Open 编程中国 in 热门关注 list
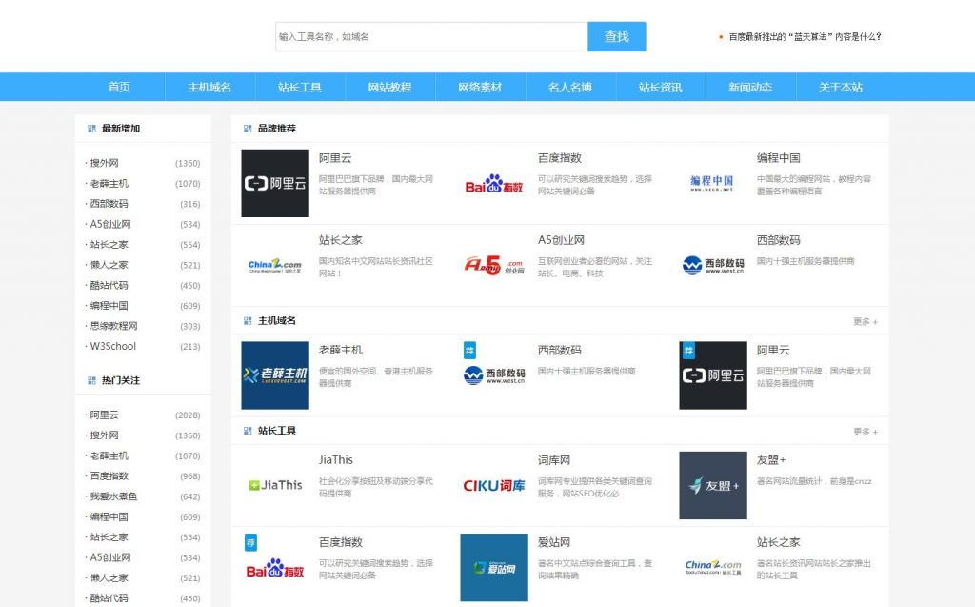Image resolution: width=975 pixels, height=607 pixels. coord(109,516)
